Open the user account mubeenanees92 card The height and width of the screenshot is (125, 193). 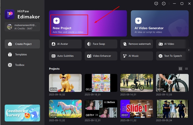tap(22, 27)
